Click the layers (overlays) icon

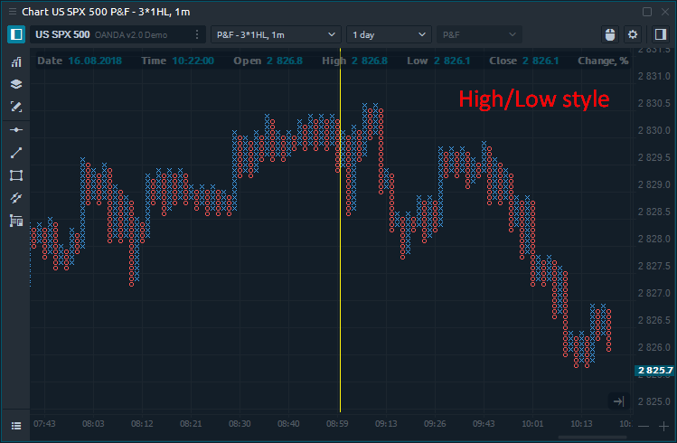pyautogui.click(x=15, y=84)
